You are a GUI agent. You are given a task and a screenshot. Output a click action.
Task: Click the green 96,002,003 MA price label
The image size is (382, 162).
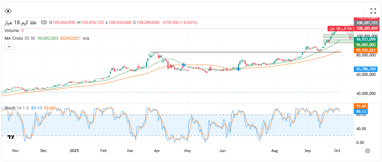coord(366,45)
